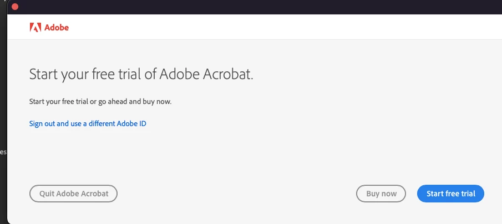Click the subtitle about starting trial or buying
Screen dimensions: 502x224
(x=100, y=102)
